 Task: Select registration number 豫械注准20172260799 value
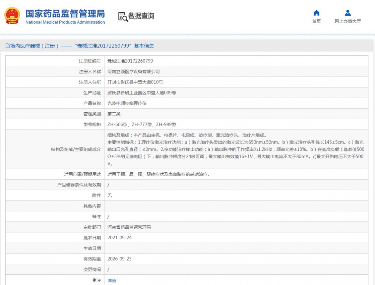(130, 61)
